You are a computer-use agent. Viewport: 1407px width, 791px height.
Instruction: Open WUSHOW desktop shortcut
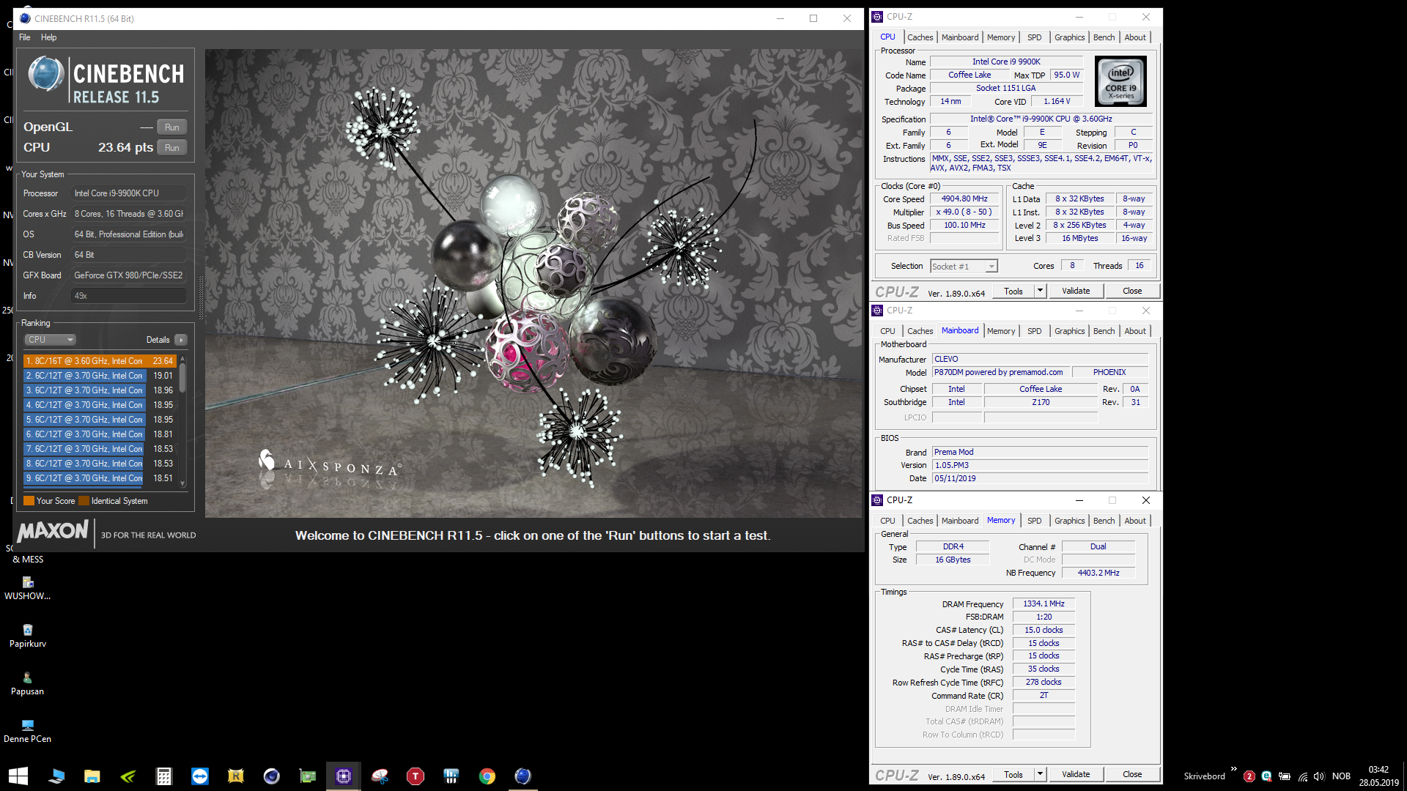[x=28, y=587]
